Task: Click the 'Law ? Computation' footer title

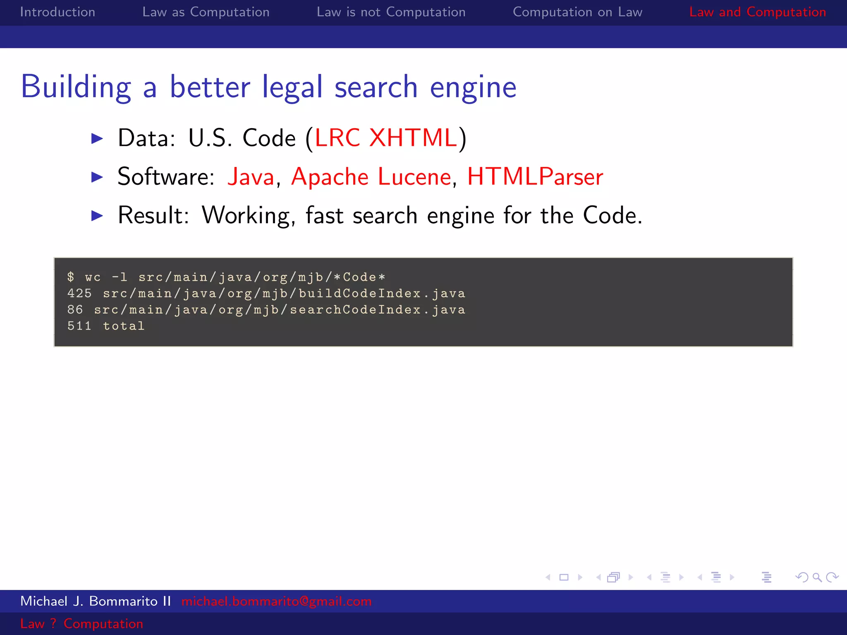Action: [82, 623]
